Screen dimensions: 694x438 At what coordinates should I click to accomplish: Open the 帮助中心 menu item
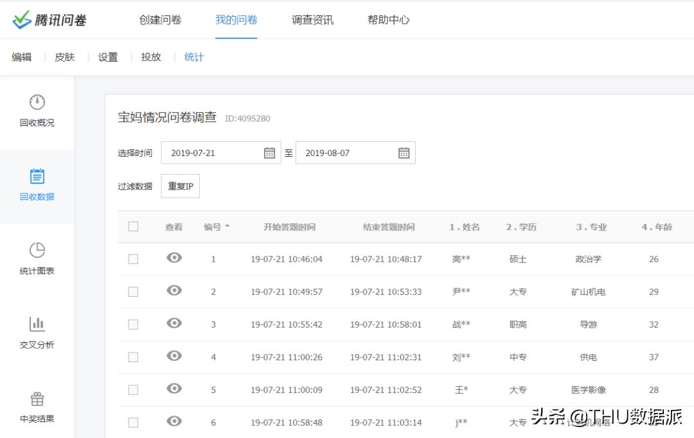tap(388, 19)
